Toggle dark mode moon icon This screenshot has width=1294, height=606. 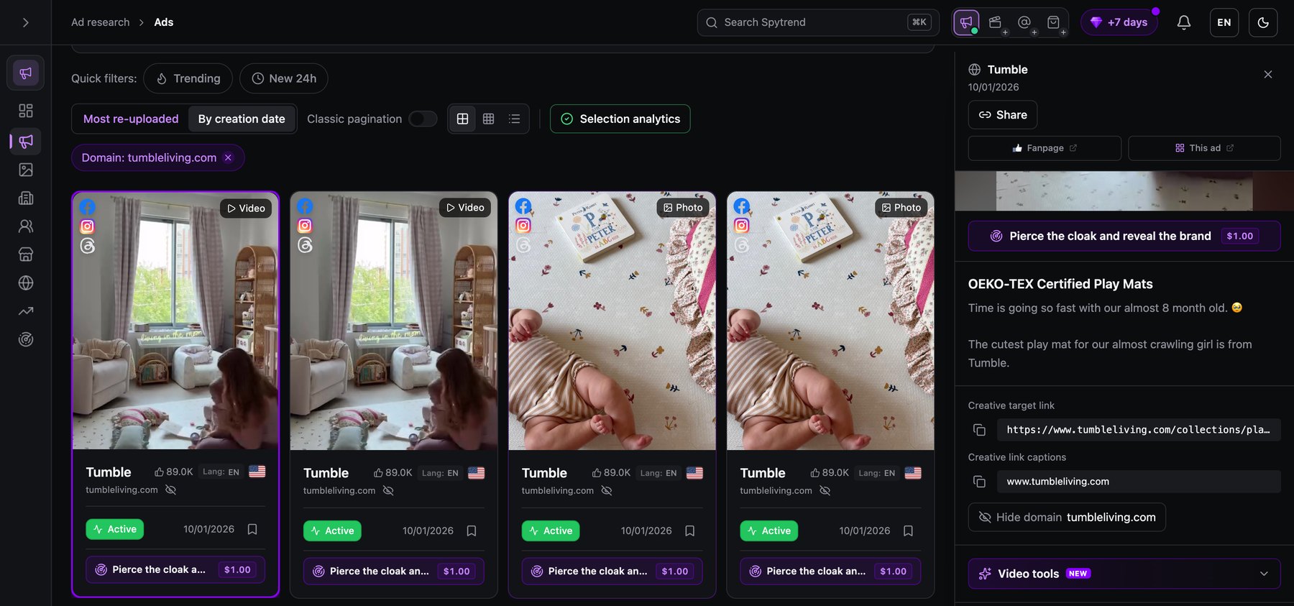click(x=1263, y=22)
